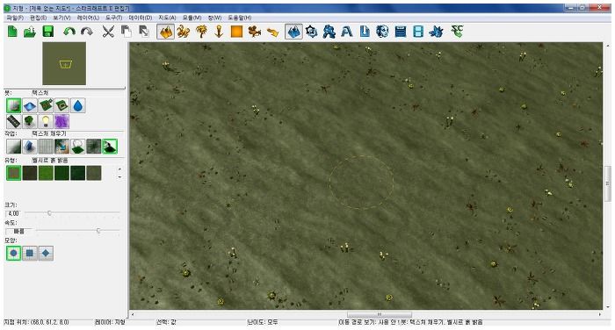
Task: Copy the selection
Action: [x=126, y=32]
